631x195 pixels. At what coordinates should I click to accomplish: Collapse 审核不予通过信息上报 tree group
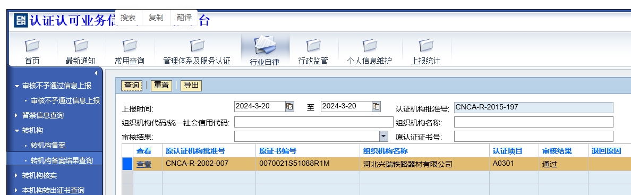click(x=16, y=86)
